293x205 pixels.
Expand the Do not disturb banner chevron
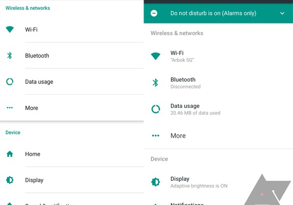tap(282, 14)
